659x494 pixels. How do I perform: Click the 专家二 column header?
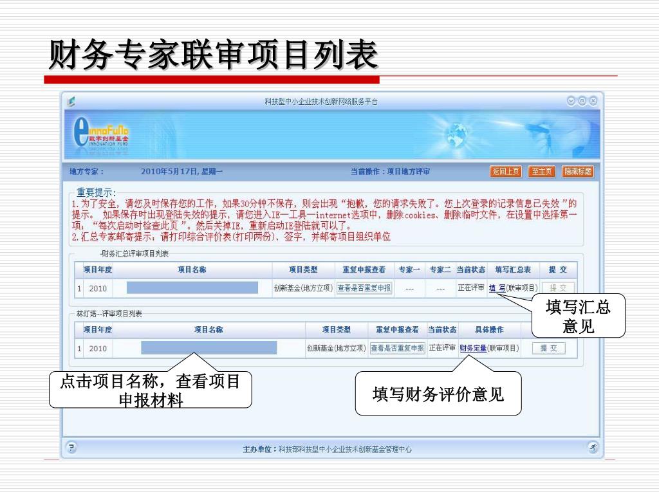[440, 270]
